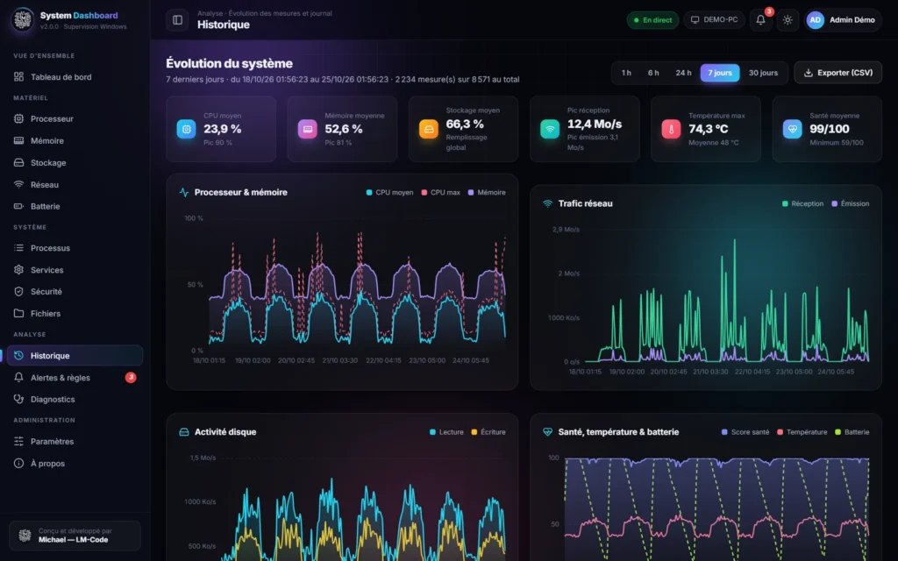Open the Paramètres page
The width and height of the screenshot is (898, 561).
point(75,442)
